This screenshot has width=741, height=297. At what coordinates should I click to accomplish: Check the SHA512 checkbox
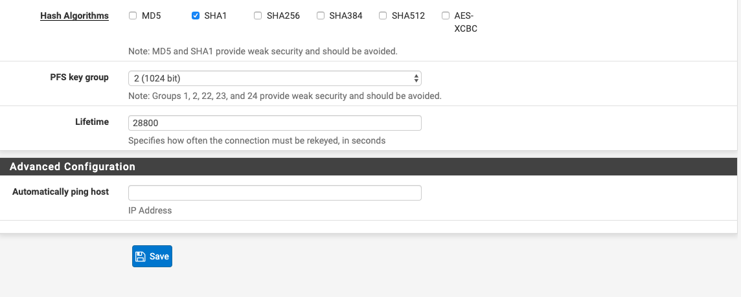click(383, 16)
